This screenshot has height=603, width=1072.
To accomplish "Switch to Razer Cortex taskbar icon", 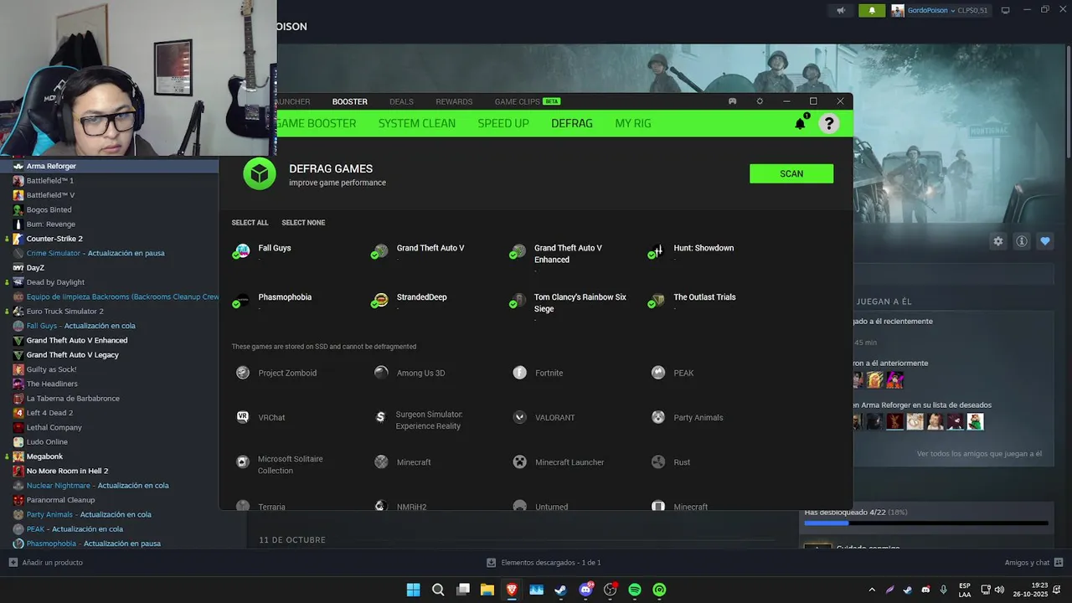I will [x=659, y=590].
